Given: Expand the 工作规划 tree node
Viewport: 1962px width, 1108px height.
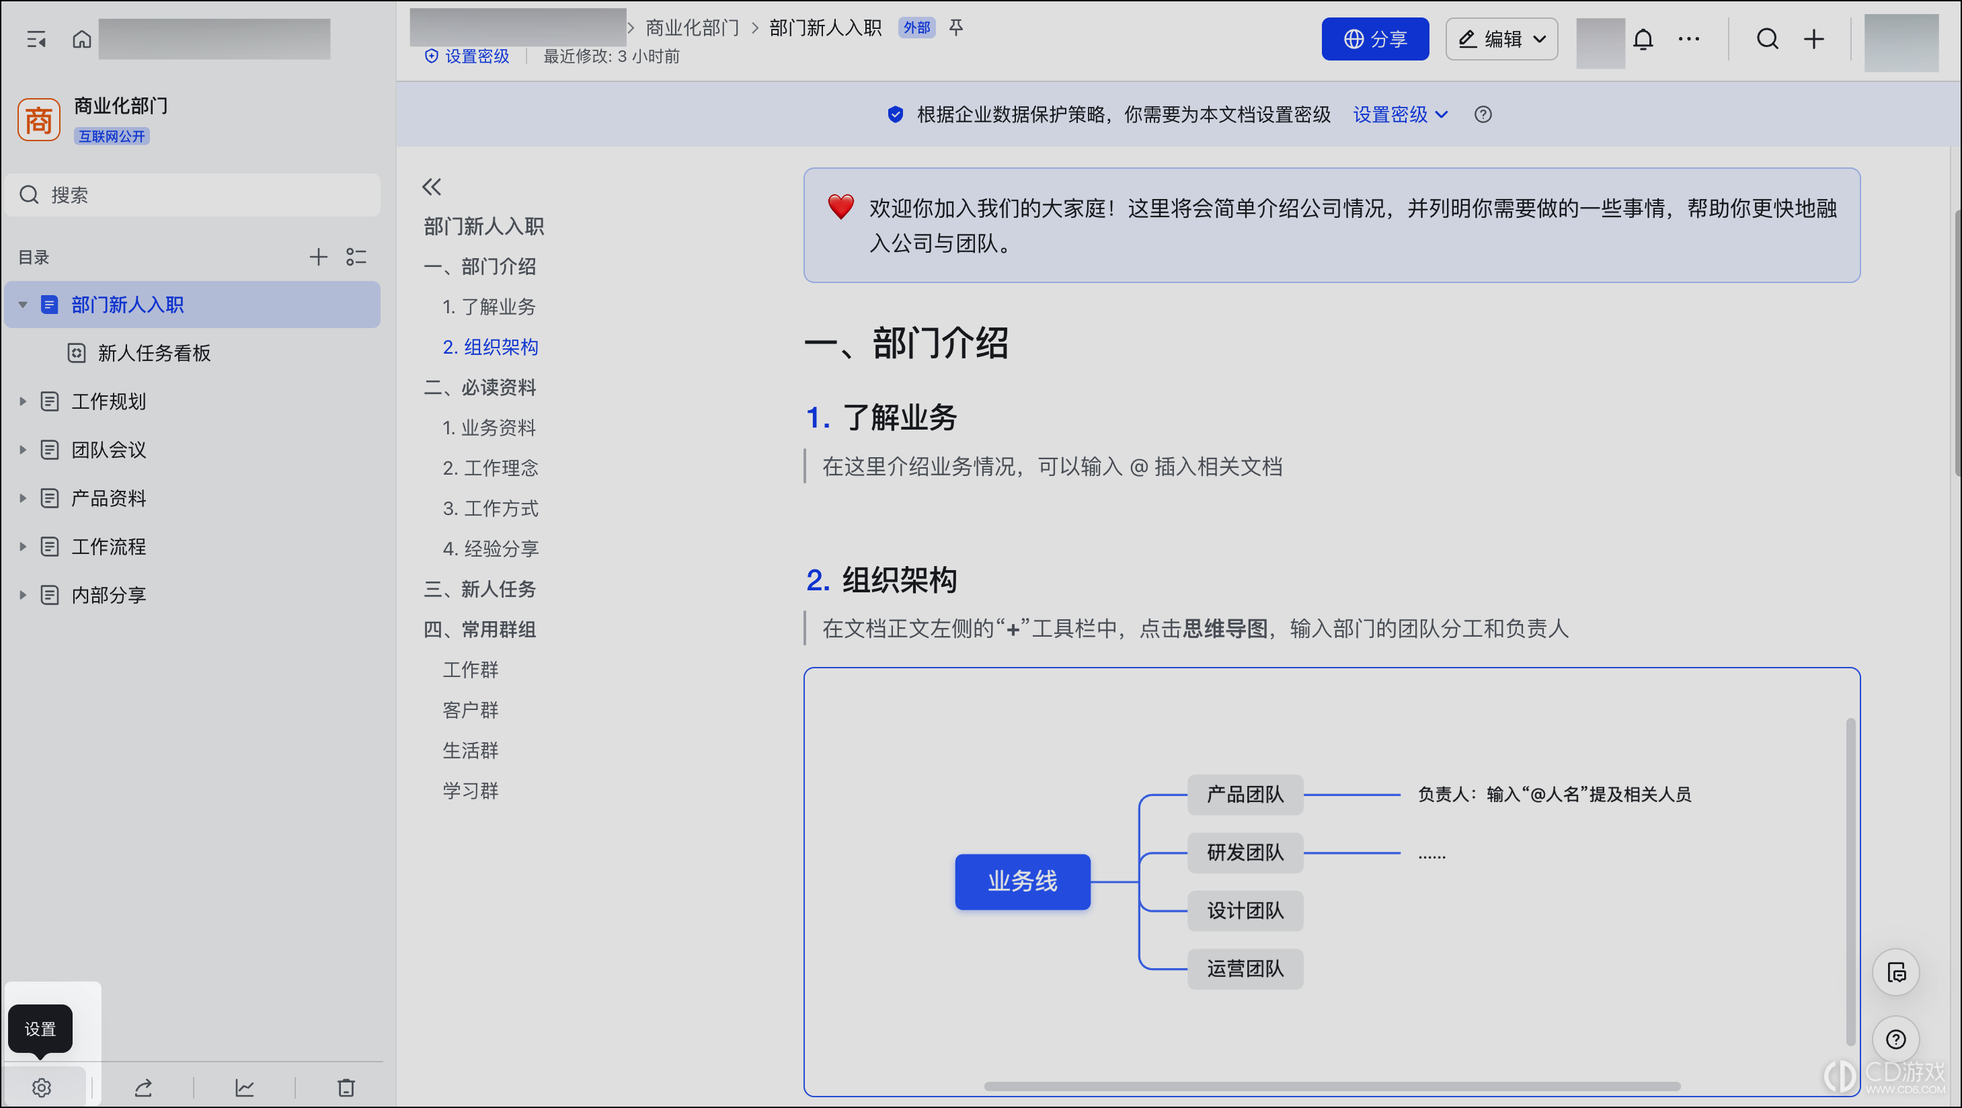Looking at the screenshot, I should (x=23, y=401).
